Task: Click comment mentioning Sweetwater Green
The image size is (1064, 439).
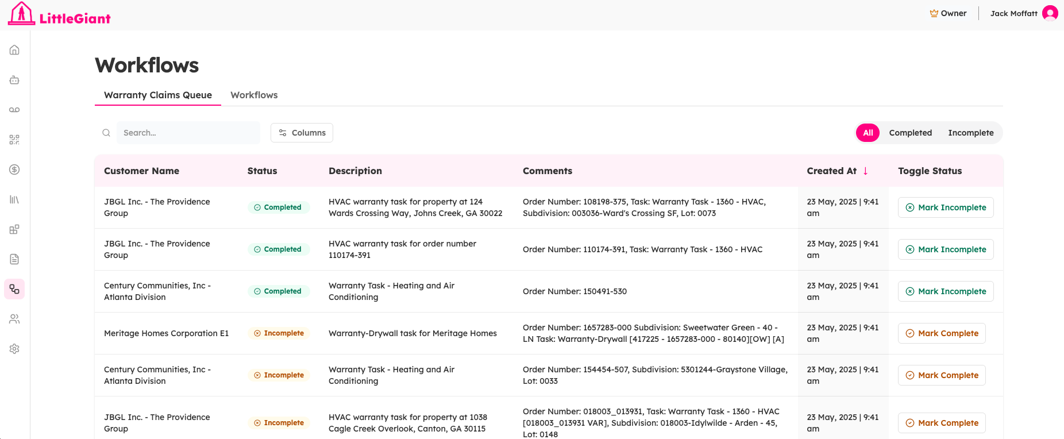Action: pos(653,333)
